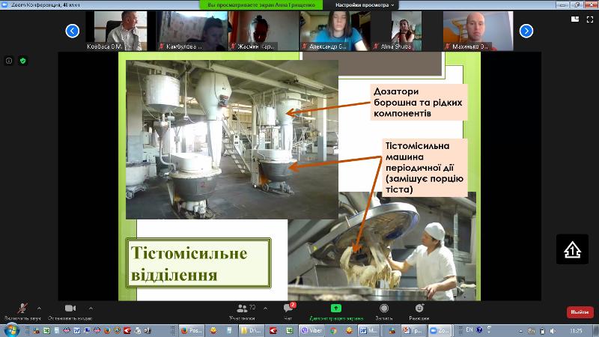Select Махинько participant video thumbnail
Viewport: 599px width, 337px height.
478,31
